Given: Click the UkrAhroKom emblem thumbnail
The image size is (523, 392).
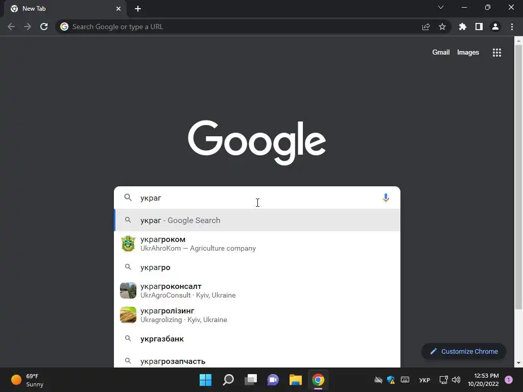Looking at the screenshot, I should click(x=128, y=243).
